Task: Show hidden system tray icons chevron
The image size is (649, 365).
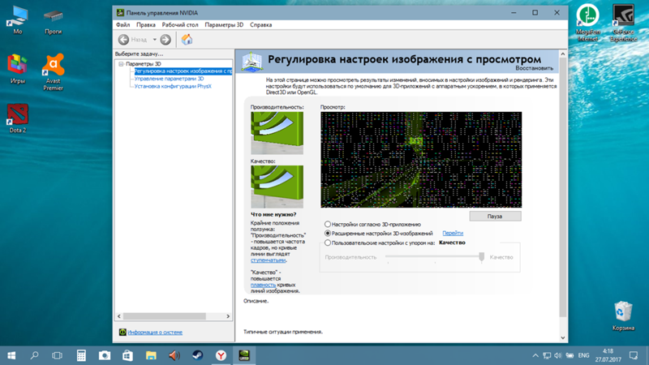Action: coord(535,355)
